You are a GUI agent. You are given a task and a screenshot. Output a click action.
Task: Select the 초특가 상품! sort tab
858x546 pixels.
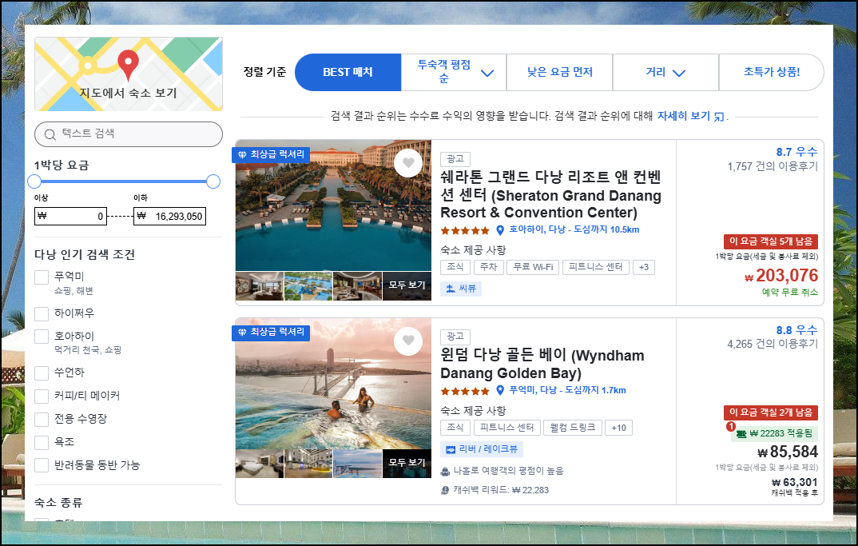pyautogui.click(x=772, y=72)
